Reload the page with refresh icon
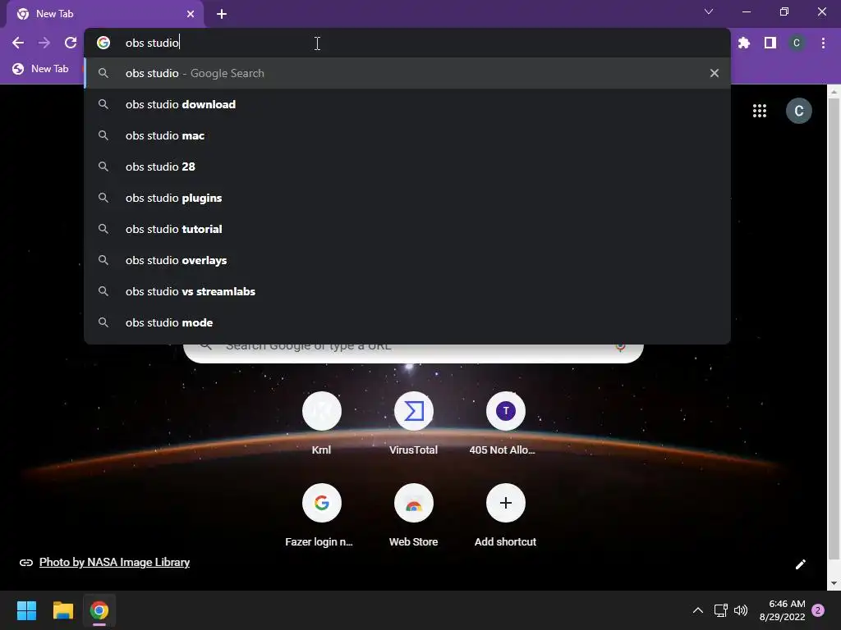 coord(71,43)
